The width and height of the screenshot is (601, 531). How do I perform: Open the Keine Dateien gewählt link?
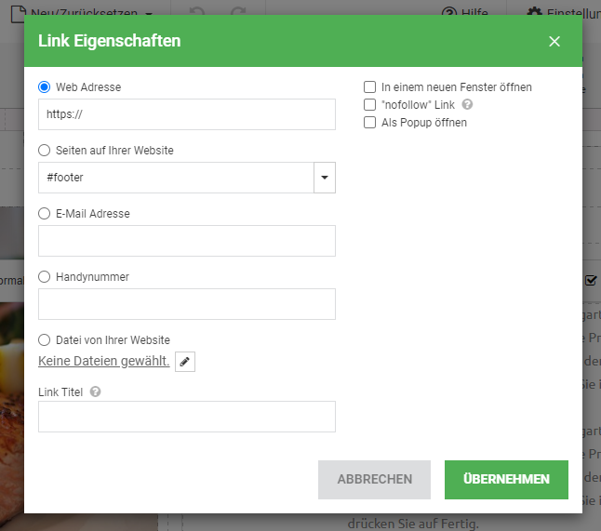103,362
